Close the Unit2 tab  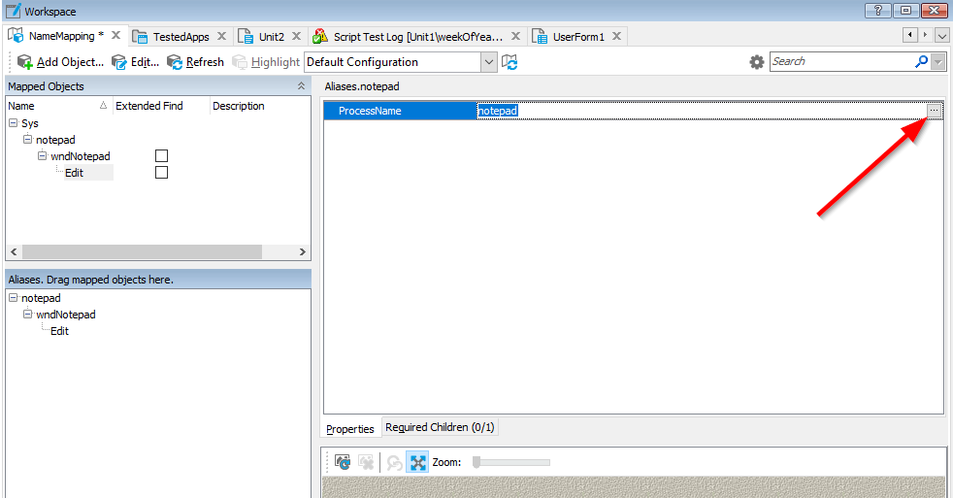297,36
